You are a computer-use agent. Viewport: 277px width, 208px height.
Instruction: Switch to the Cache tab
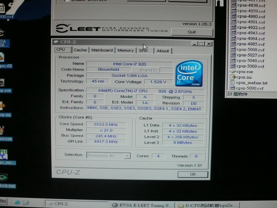point(80,50)
